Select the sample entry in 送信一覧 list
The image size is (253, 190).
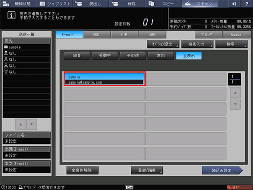click(x=26, y=47)
